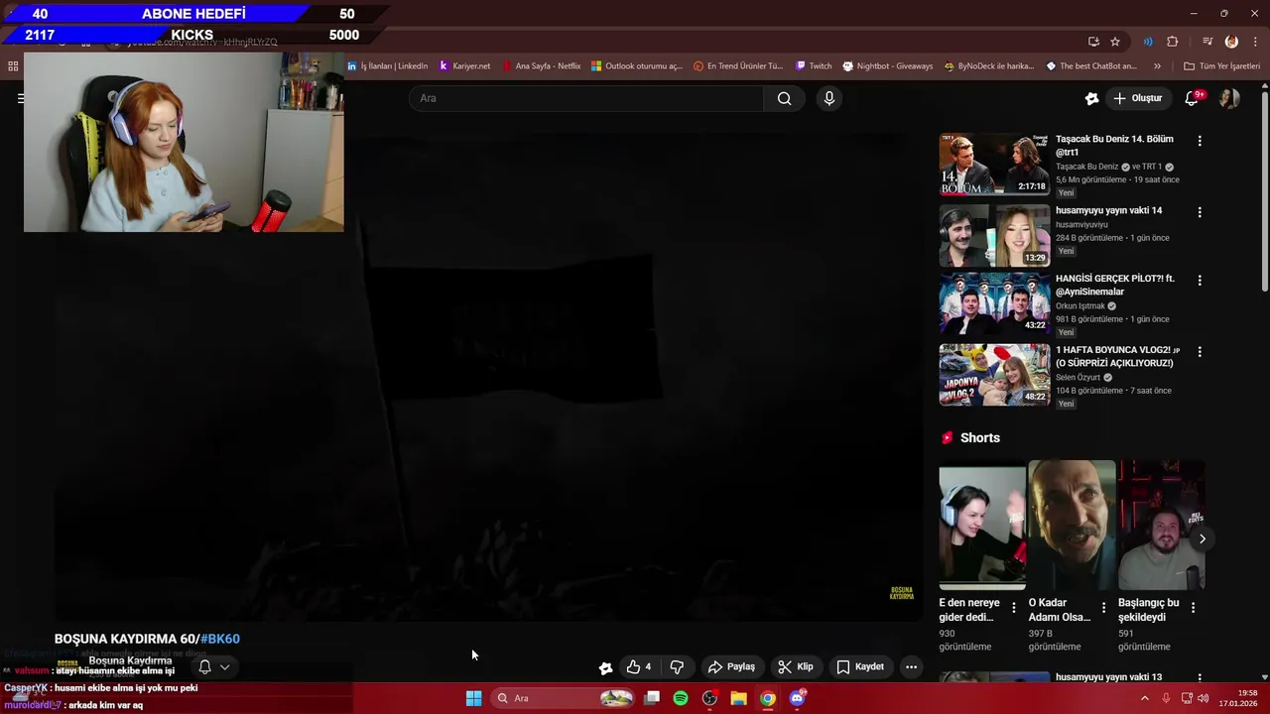Open the Chrome profile avatar
This screenshot has height=714, width=1270.
pyautogui.click(x=1231, y=42)
